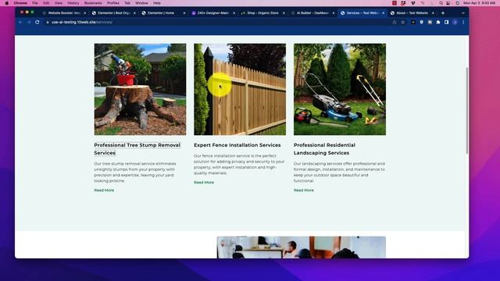Click the site info lock icon

coord(48,23)
